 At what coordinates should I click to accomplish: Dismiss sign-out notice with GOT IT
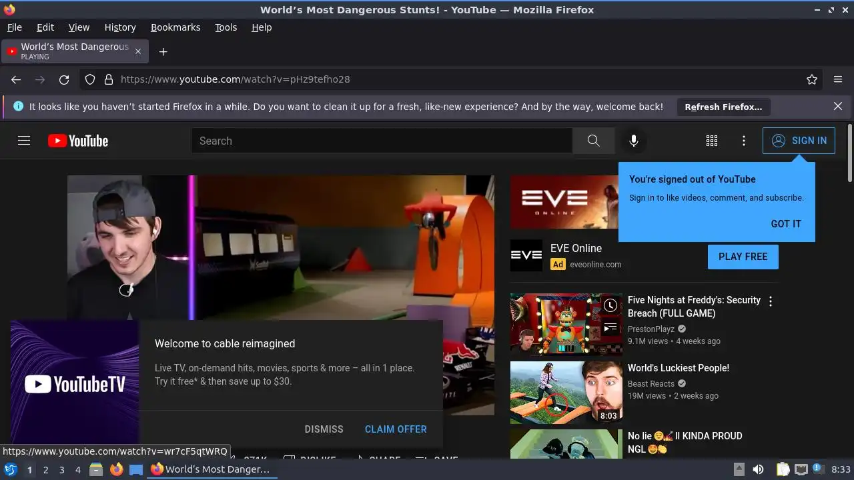[786, 224]
